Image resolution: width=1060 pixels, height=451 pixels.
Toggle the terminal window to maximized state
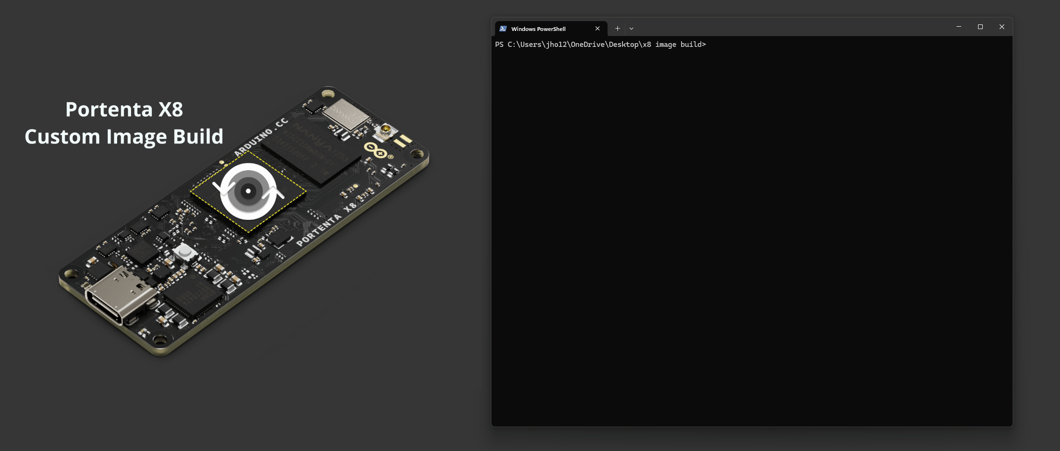click(x=980, y=27)
